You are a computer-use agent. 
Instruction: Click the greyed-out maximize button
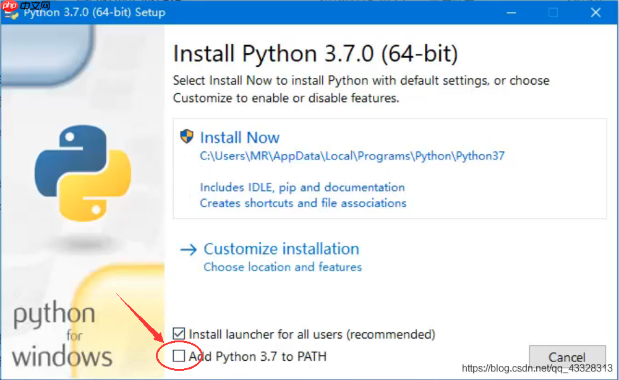553,12
